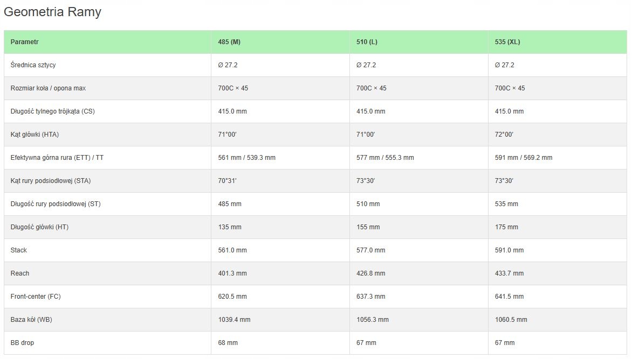Select the 1060.5 mm wheelbase value
Image resolution: width=632 pixels, height=359 pixels.
click(511, 320)
